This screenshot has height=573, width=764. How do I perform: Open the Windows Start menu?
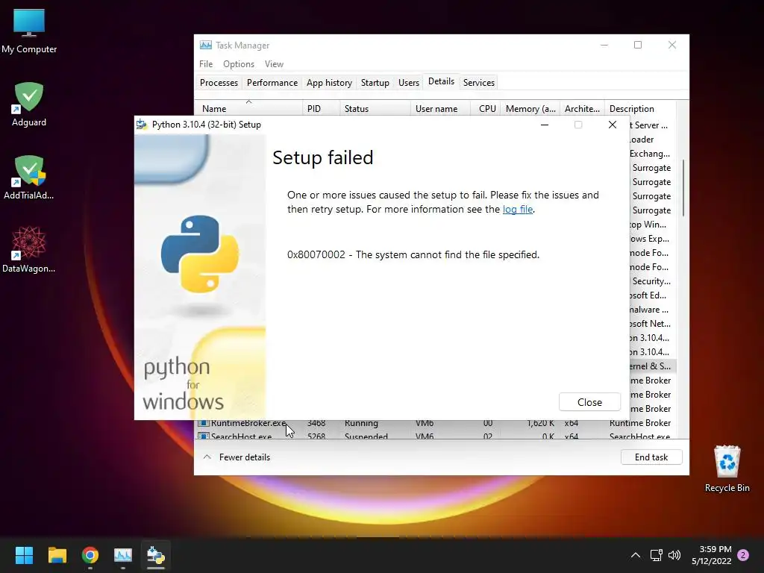(x=24, y=555)
